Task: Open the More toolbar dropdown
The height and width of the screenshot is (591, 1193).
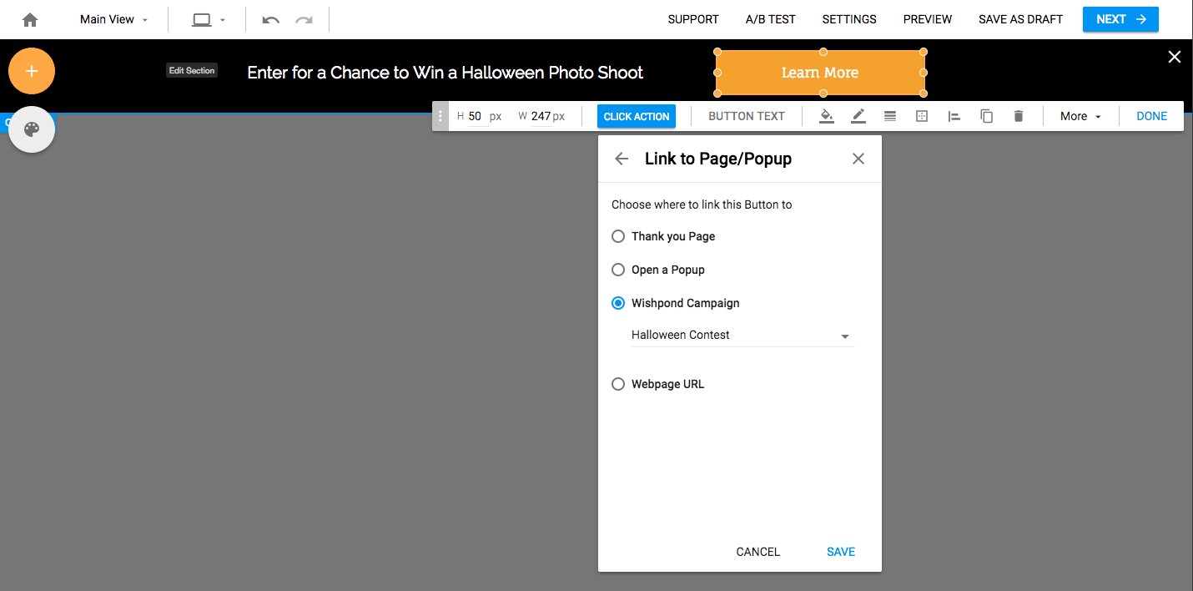Action: click(1080, 116)
